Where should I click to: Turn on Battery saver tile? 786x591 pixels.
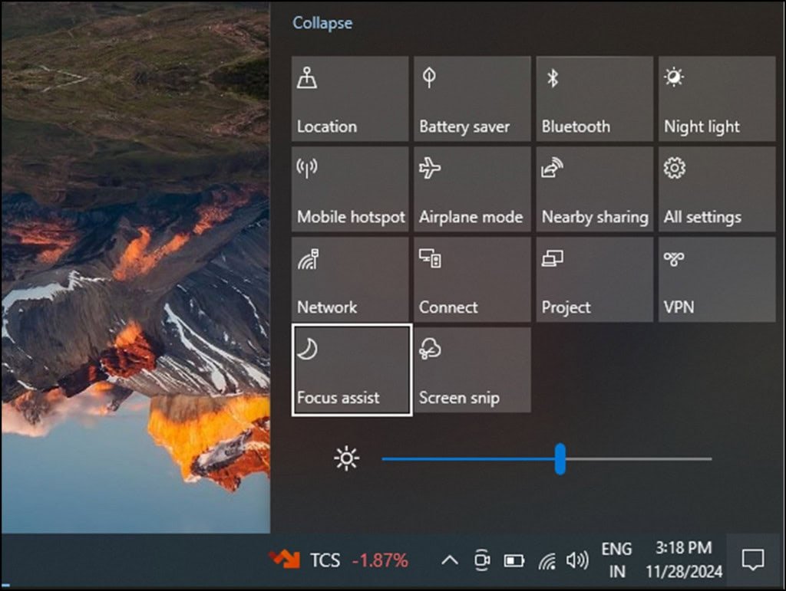[x=471, y=98]
